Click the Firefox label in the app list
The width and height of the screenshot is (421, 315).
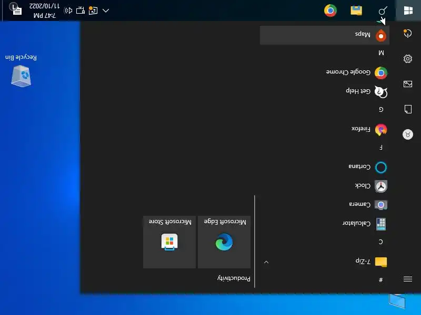pyautogui.click(x=361, y=129)
